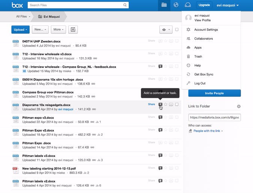Toggle the list view layout icon
This screenshot has height=193, width=253.
(x=73, y=29)
